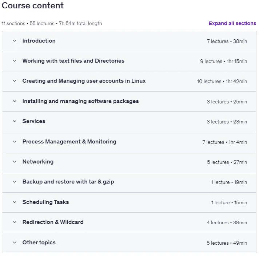Screen dimensions: 259x256
Task: Expand chevron beside Working with text files
Action: click(15, 61)
